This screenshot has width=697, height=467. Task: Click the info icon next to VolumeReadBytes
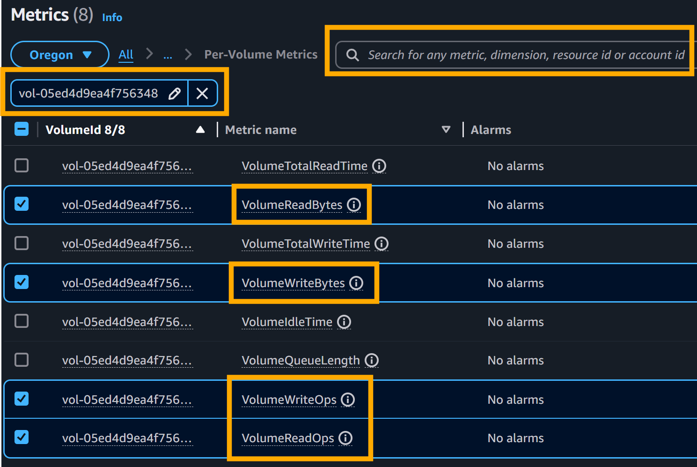354,205
